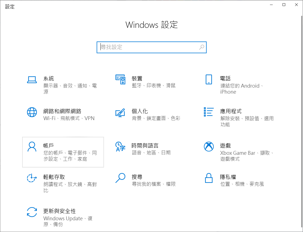
Task: Click the 個人化 paintbrush monitor icon
Action: [120, 112]
